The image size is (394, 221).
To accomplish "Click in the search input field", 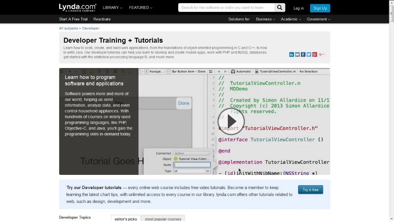I will [226, 8].
